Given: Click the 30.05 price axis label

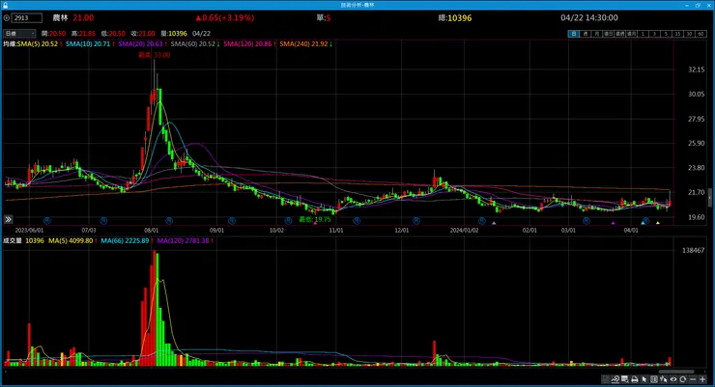Looking at the screenshot, I should (x=697, y=94).
